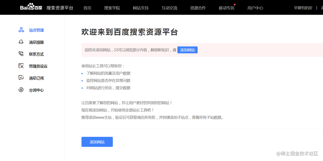Screen dimensions: 323x161
Task: Open 移动专区 in top navigation
Action: pyautogui.click(x=227, y=8)
